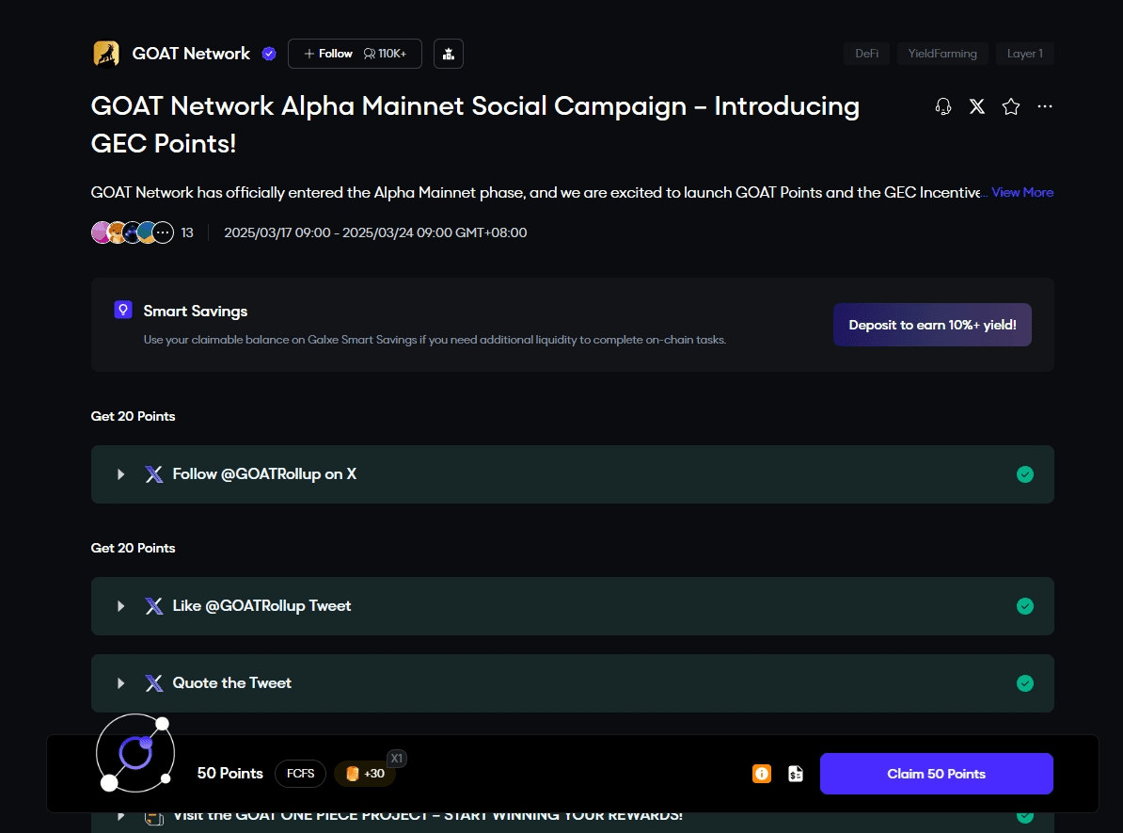Click the more participants ellipsis avatar
1123x833 pixels.
tap(164, 232)
